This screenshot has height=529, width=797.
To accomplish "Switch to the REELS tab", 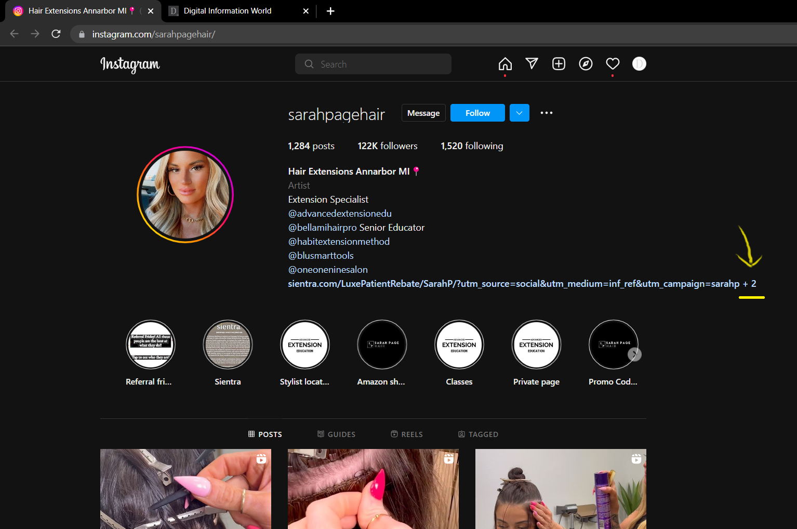I will coord(407,434).
